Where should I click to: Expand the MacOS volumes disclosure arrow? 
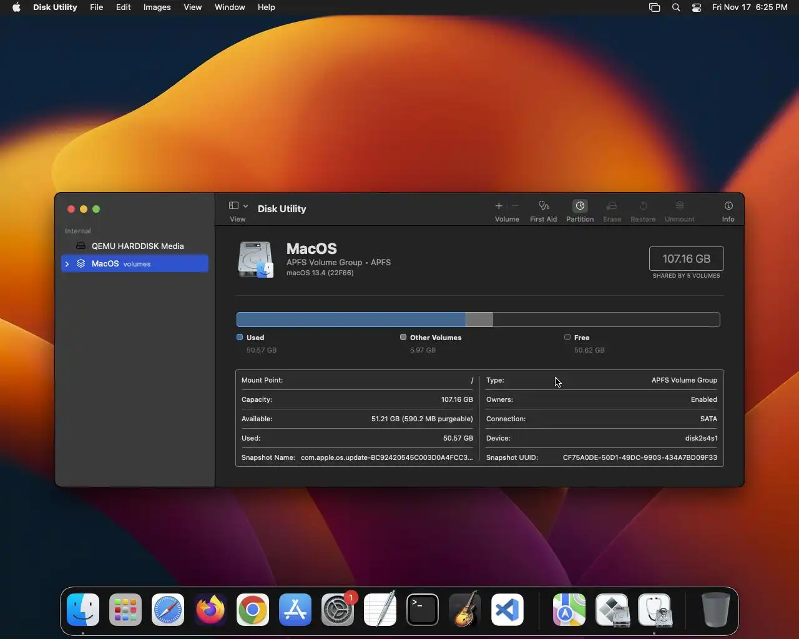[x=67, y=264]
